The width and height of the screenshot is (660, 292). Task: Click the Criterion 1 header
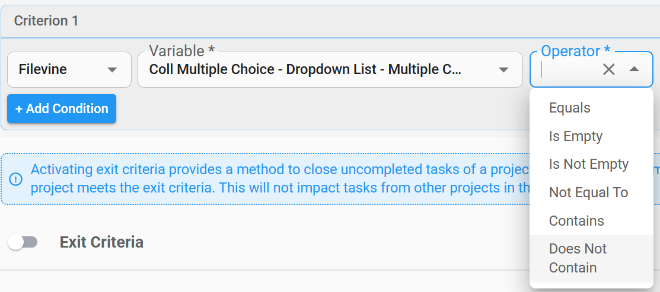(x=46, y=21)
